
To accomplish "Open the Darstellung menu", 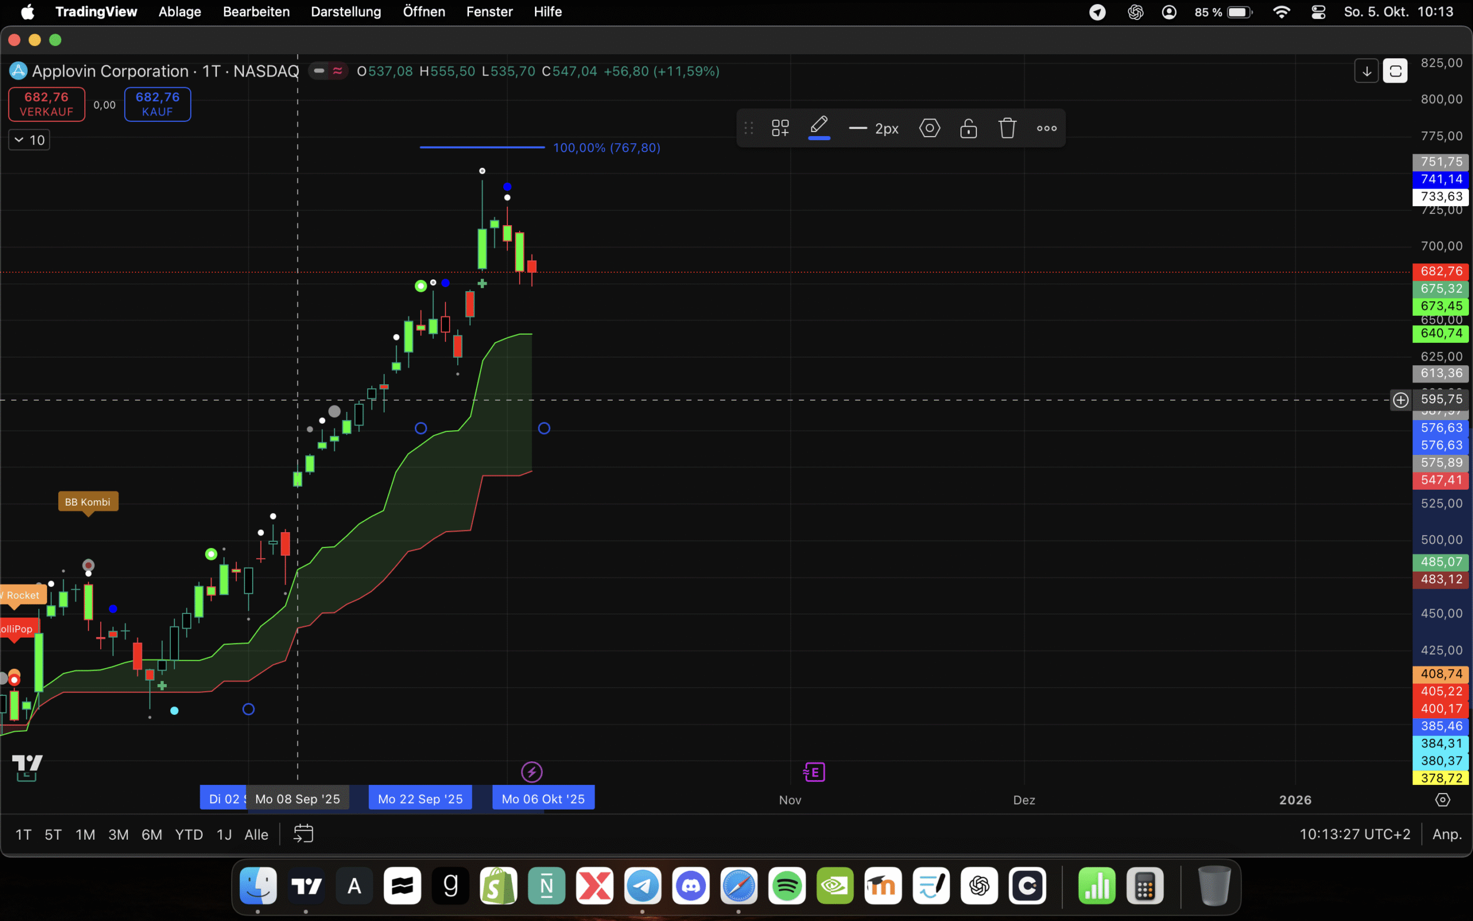I will coord(345,12).
